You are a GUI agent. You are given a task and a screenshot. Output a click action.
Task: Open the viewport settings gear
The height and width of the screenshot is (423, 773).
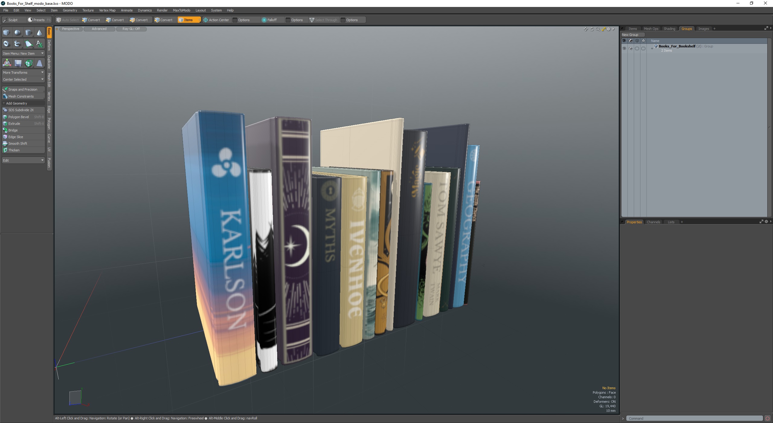click(x=608, y=29)
